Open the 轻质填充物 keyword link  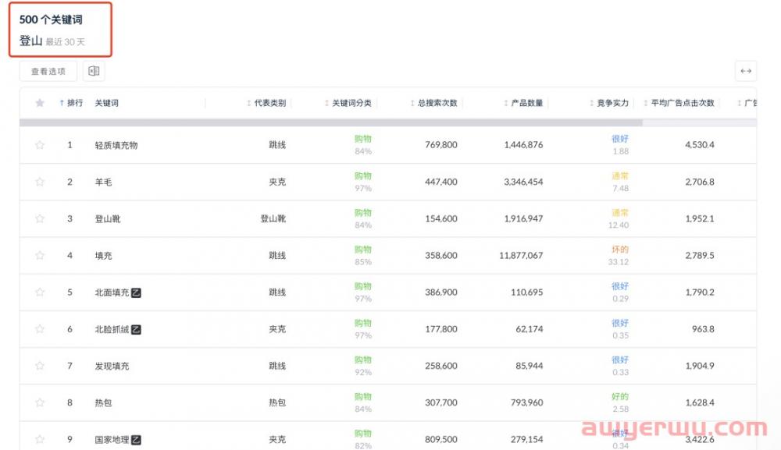[116, 145]
